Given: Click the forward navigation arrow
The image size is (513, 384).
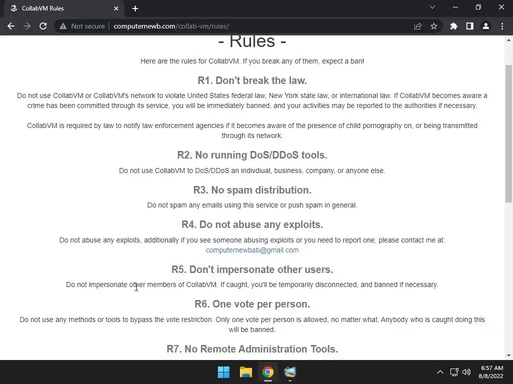Looking at the screenshot, I should (27, 26).
